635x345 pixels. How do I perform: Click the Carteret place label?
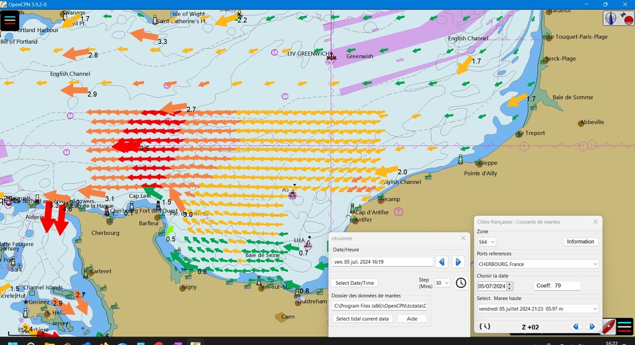(x=100, y=271)
